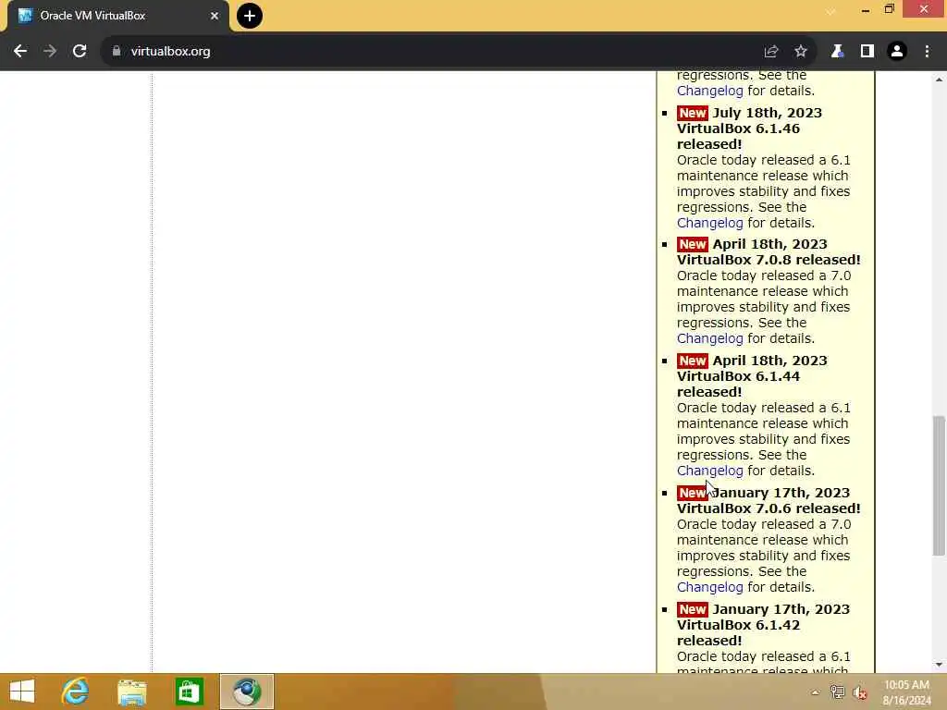Go back to the previous page
The height and width of the screenshot is (710, 947).
[x=20, y=52]
